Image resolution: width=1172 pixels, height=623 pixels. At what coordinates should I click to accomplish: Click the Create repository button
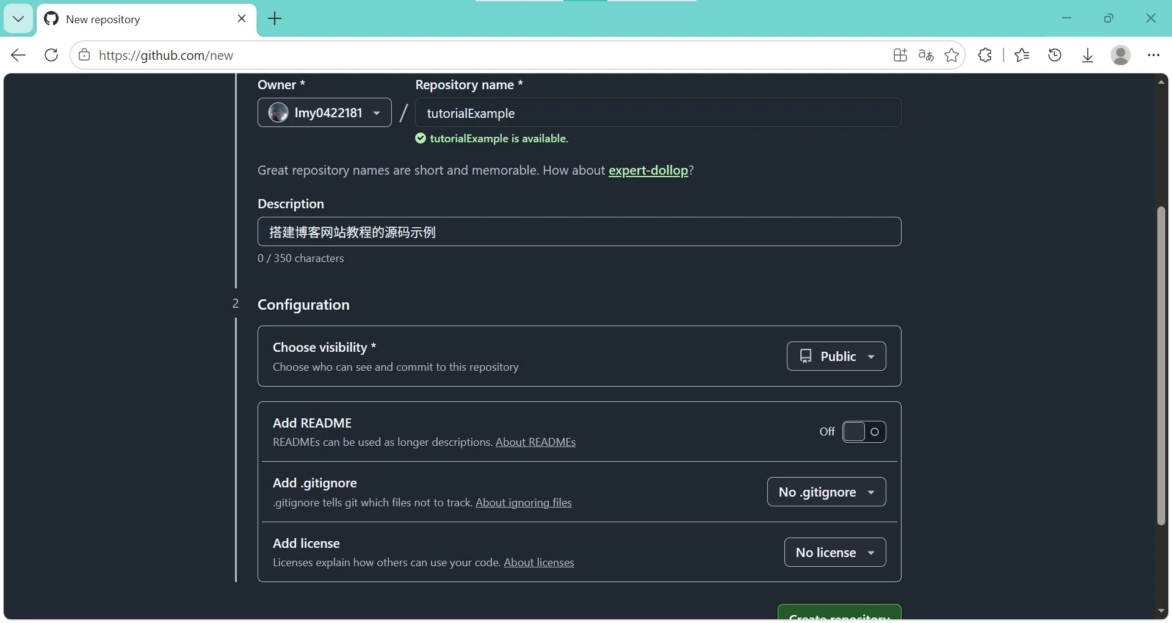[x=839, y=613]
